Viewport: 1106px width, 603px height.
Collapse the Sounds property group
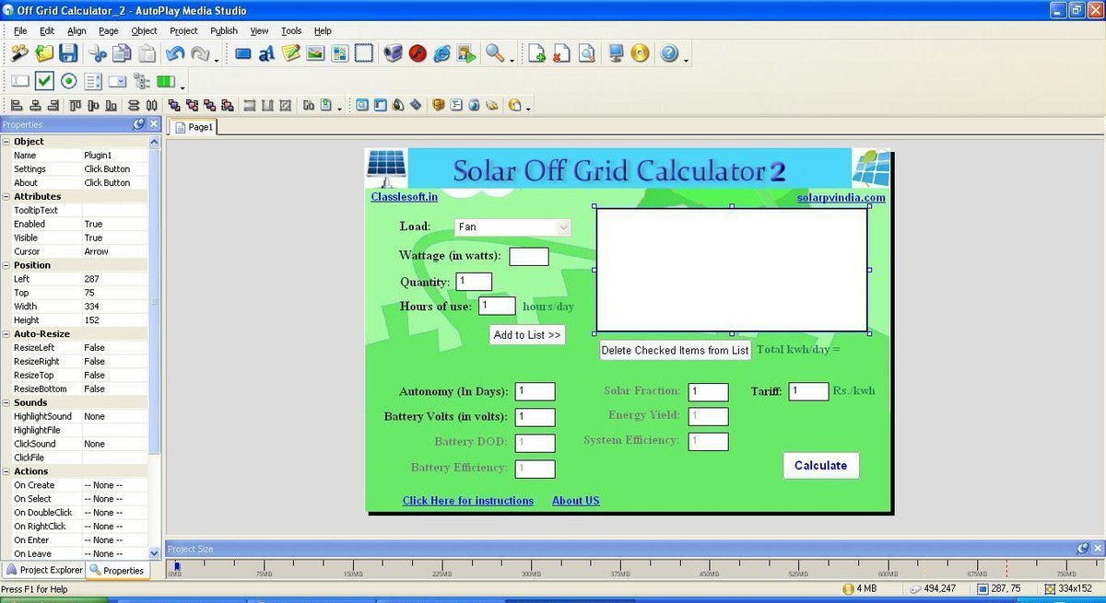click(x=6, y=402)
